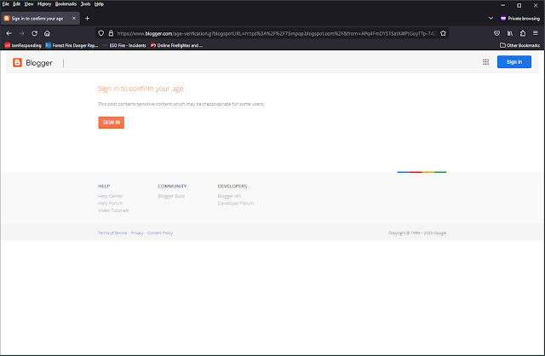The height and width of the screenshot is (356, 545).
Task: Open tracking protection shield in address bar
Action: [x=100, y=33]
